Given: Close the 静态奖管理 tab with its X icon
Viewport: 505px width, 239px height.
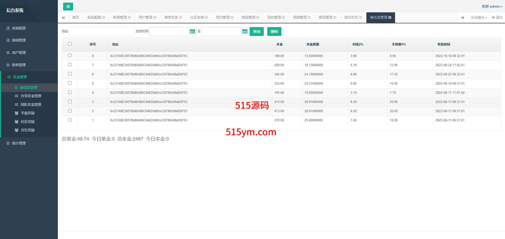Looking at the screenshot, I should coord(390,18).
